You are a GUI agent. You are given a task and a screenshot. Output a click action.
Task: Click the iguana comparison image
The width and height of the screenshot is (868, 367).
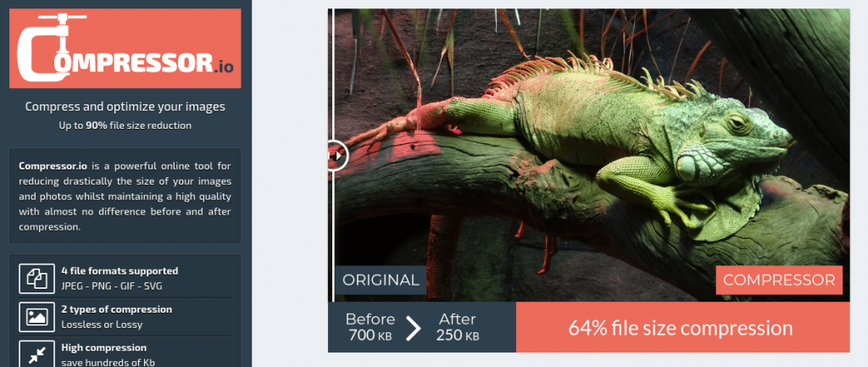point(589,155)
